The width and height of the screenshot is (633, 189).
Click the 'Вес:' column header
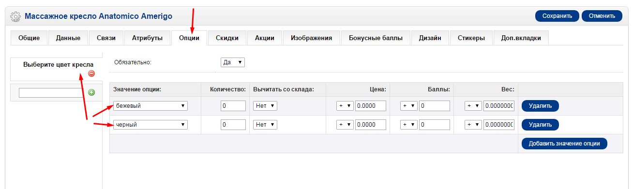pos(508,89)
